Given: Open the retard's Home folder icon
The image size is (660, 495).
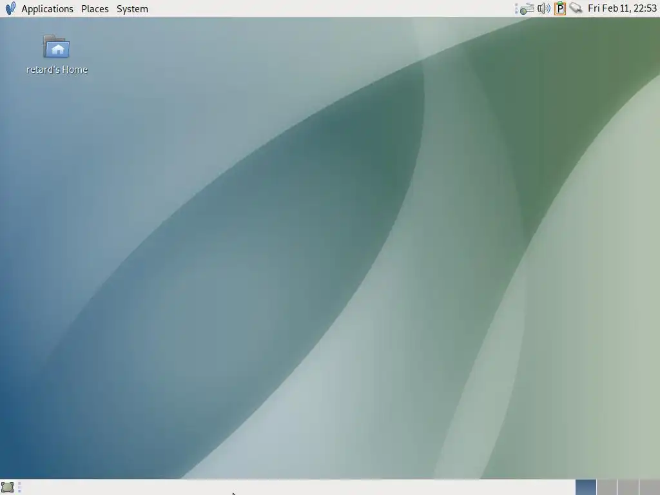Looking at the screenshot, I should tap(57, 46).
